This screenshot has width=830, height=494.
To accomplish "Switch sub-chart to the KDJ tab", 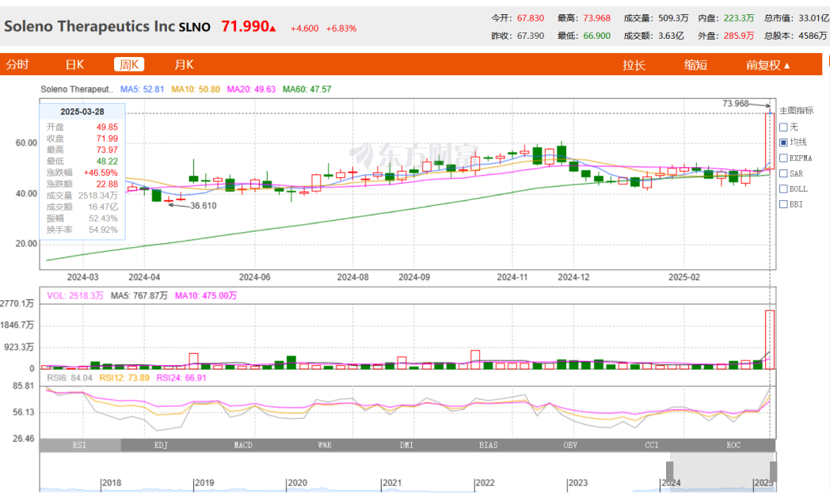I will (x=162, y=446).
